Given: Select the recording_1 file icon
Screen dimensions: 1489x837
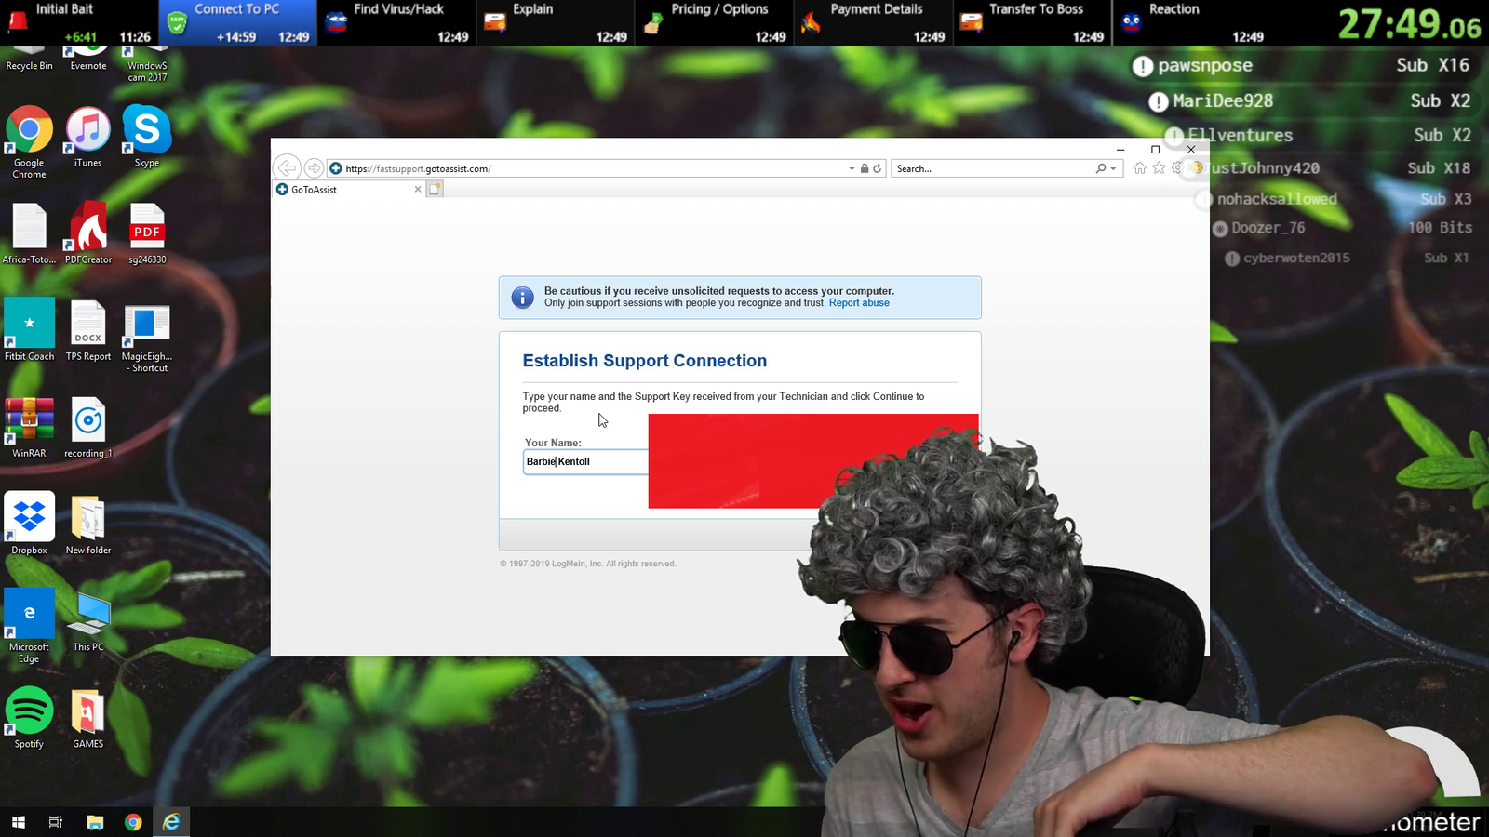Looking at the screenshot, I should (88, 428).
